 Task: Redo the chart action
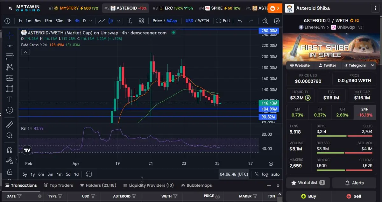point(251,21)
